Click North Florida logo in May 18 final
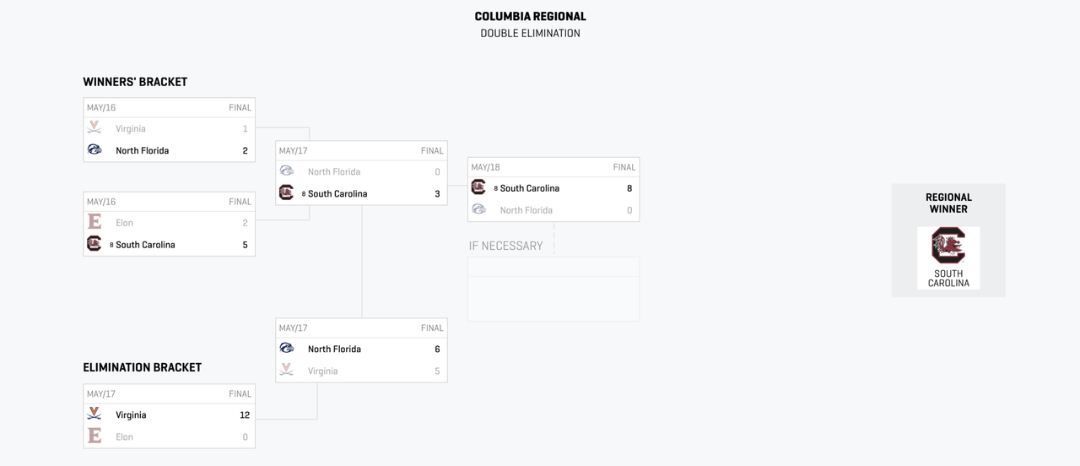 pyautogui.click(x=478, y=209)
